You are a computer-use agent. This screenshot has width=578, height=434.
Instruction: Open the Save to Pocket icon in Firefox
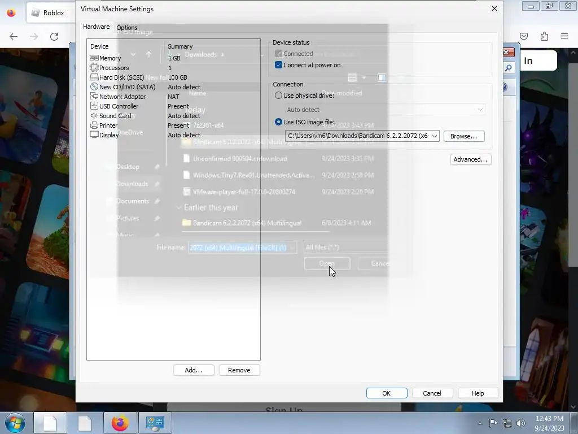(524, 36)
